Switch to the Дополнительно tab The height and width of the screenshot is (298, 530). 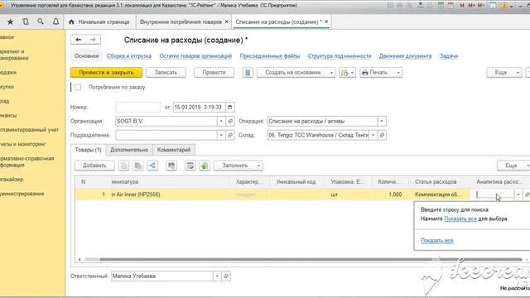tap(129, 150)
